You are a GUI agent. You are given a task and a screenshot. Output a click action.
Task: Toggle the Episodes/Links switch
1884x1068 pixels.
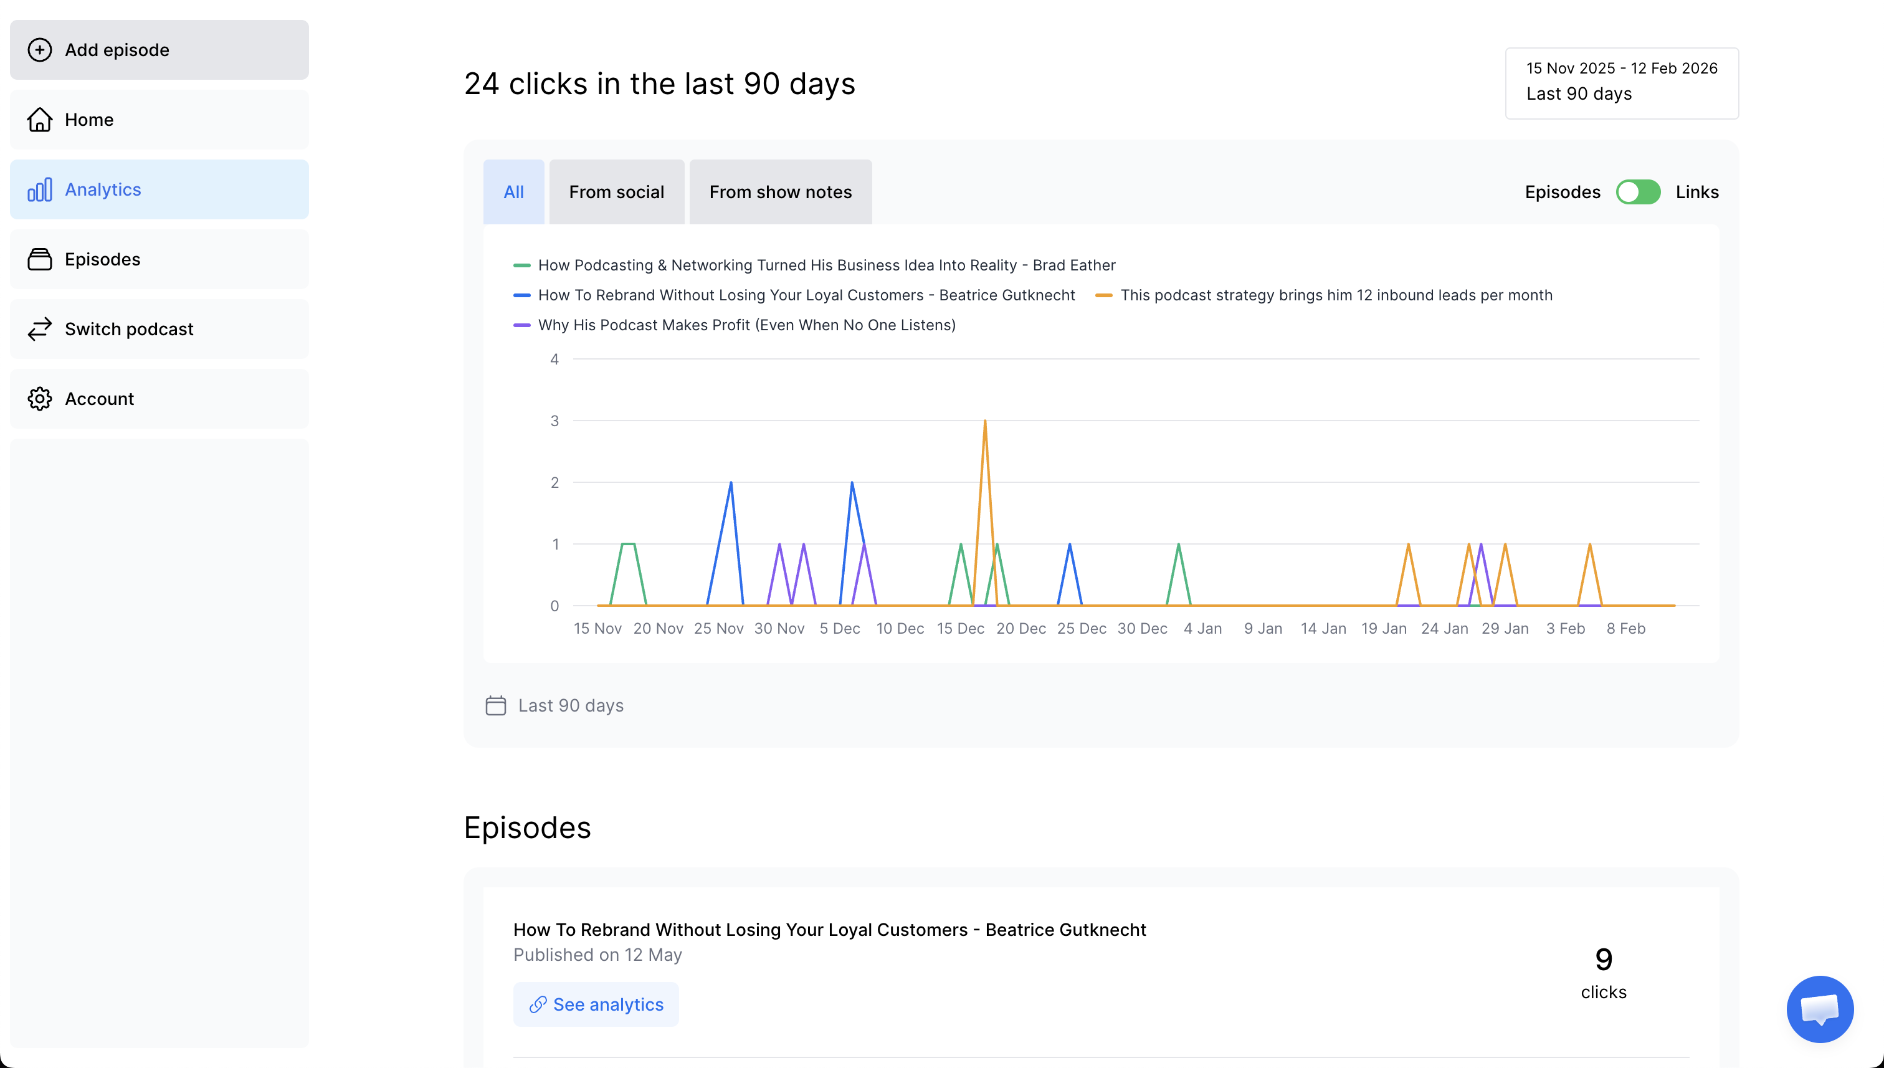[x=1637, y=192]
